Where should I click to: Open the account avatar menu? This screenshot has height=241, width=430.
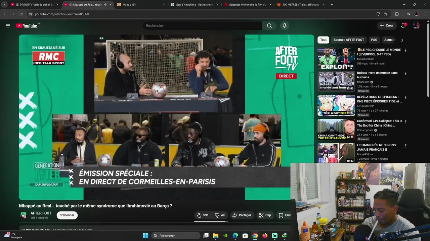416,26
